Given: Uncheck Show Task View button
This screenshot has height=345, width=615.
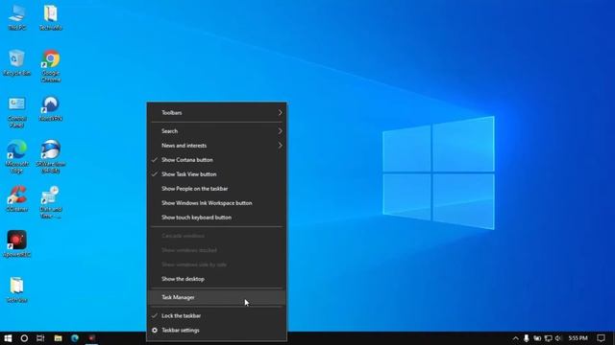Looking at the screenshot, I should pos(216,174).
